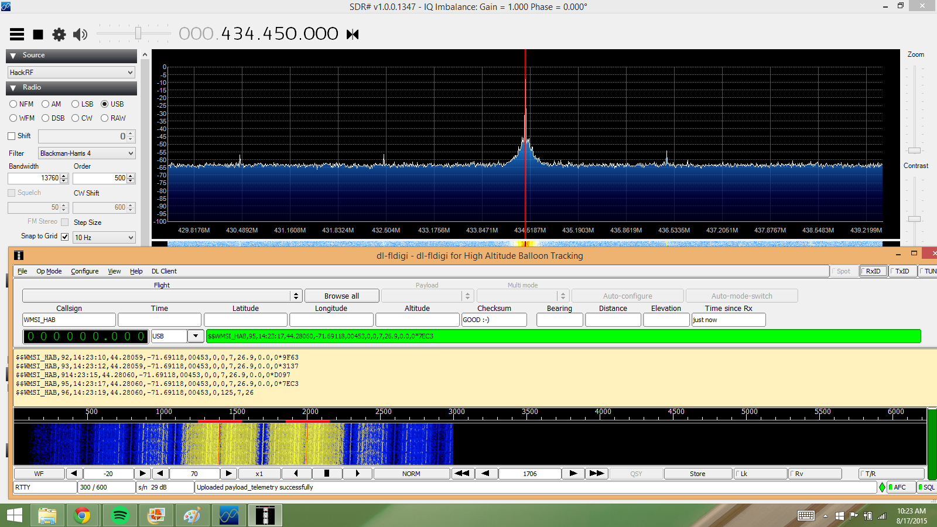This screenshot has height=527, width=937.
Task: Open Spotify from the taskbar
Action: (120, 515)
